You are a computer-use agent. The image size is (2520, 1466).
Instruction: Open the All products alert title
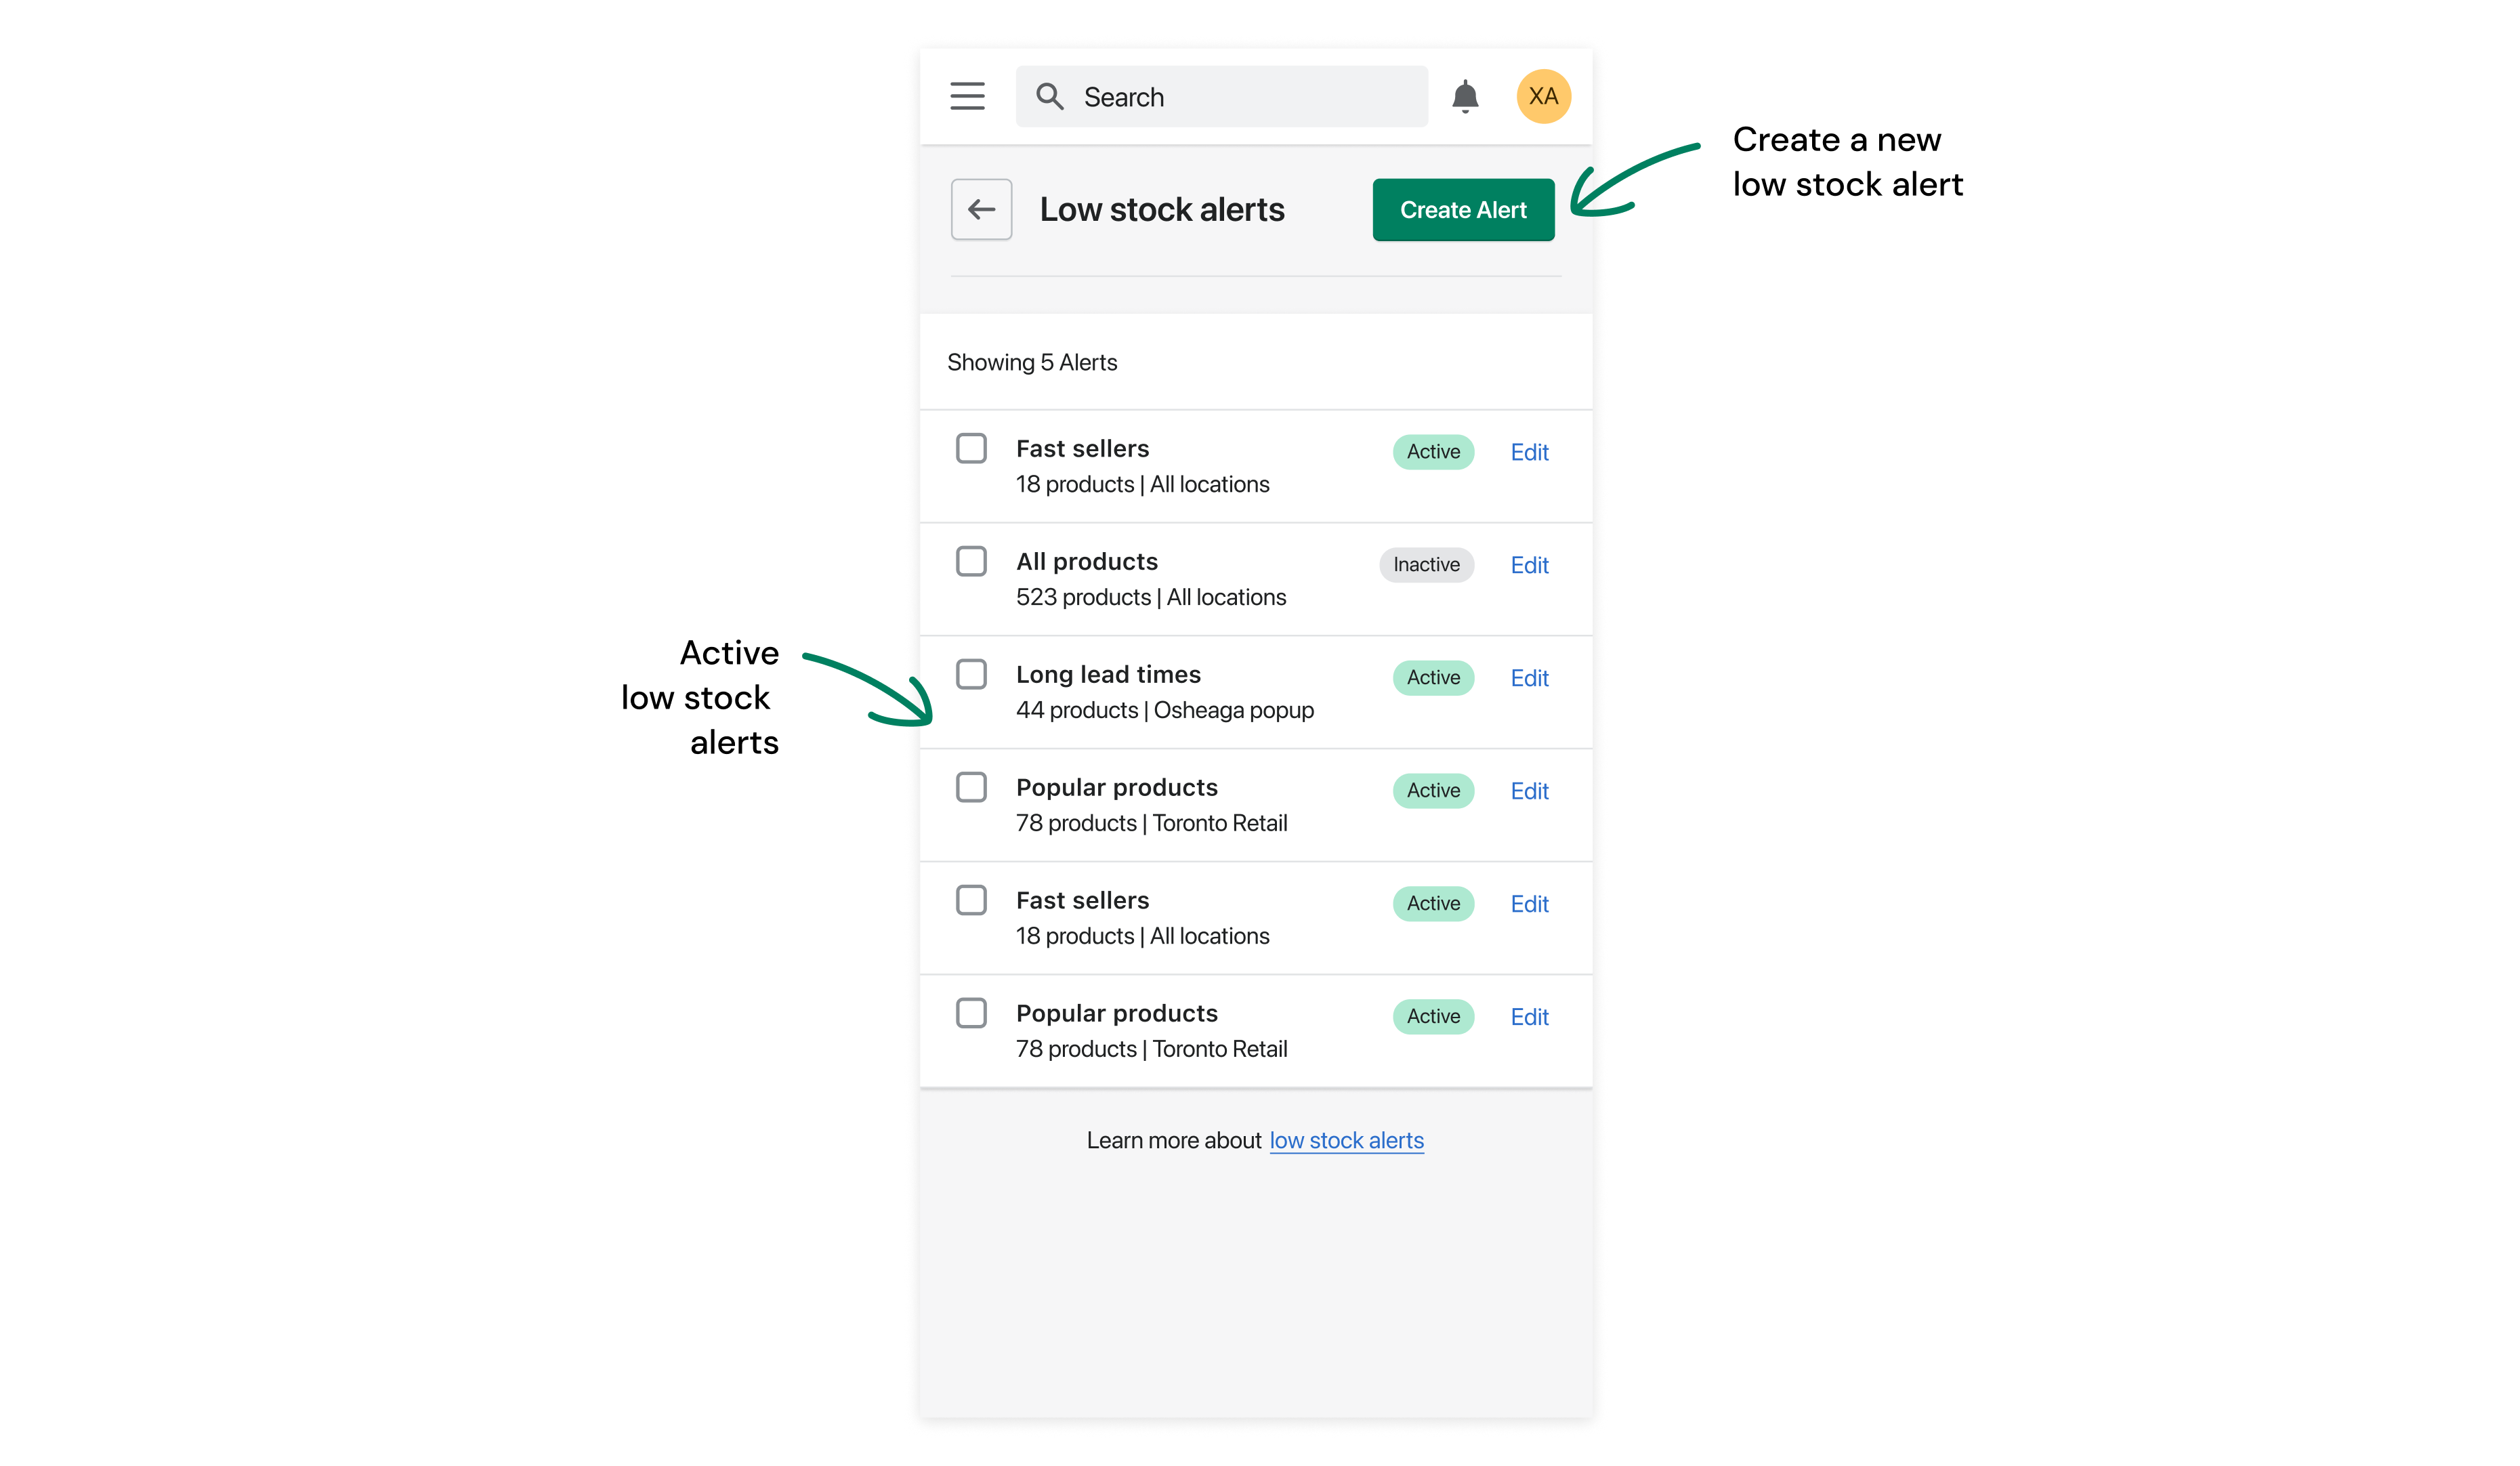coord(1087,562)
